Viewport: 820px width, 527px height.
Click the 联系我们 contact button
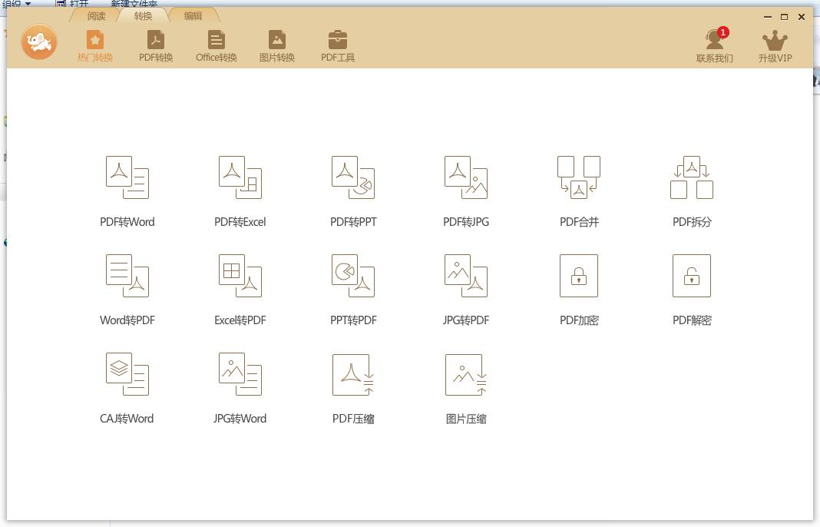click(x=715, y=46)
